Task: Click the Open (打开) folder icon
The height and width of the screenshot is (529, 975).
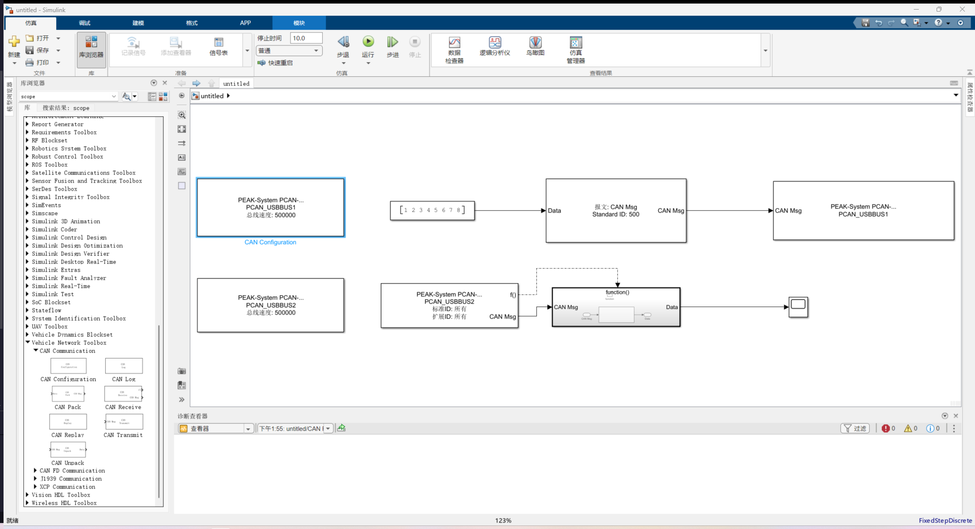Action: [30, 38]
